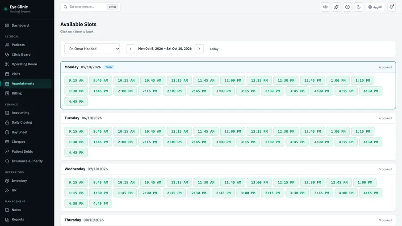Viewport: 402px width, 226px height.
Task: Book Monday 1:15 PM slot
Action: click(x=363, y=80)
